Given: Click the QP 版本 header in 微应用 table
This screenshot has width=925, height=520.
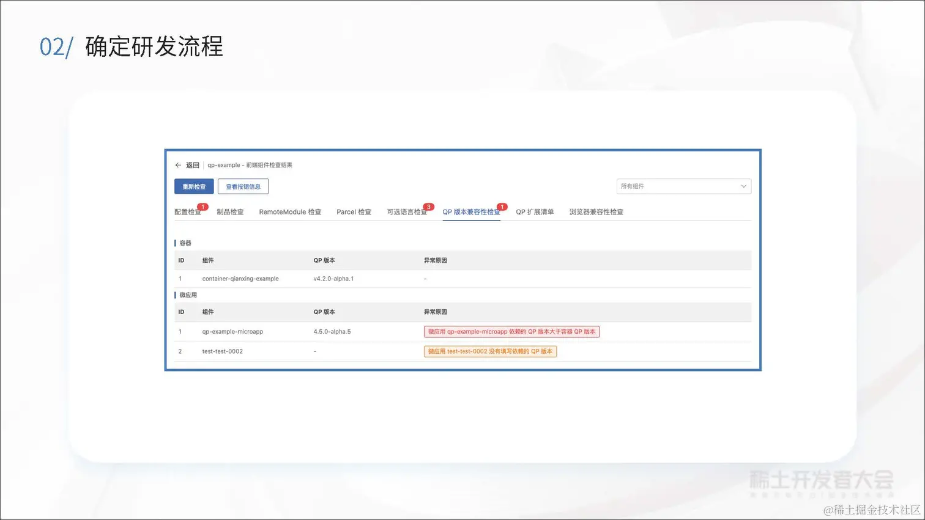Looking at the screenshot, I should click(x=324, y=312).
